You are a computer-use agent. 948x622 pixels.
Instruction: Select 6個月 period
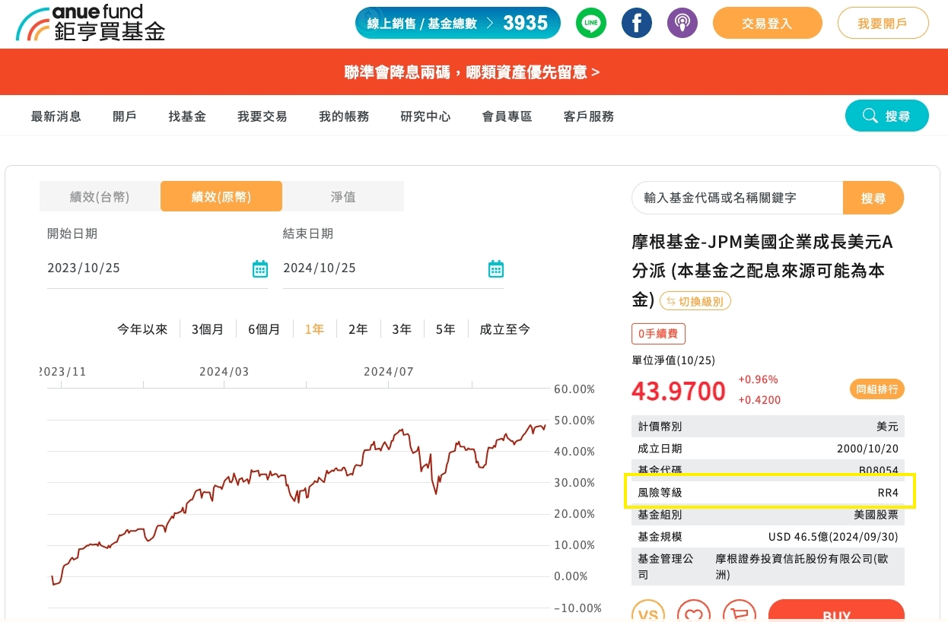tap(264, 329)
